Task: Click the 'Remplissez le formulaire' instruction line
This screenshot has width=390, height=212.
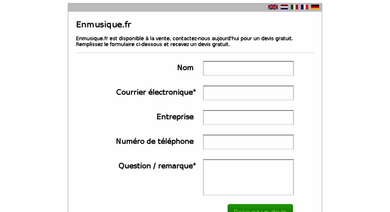Action: coord(153,45)
